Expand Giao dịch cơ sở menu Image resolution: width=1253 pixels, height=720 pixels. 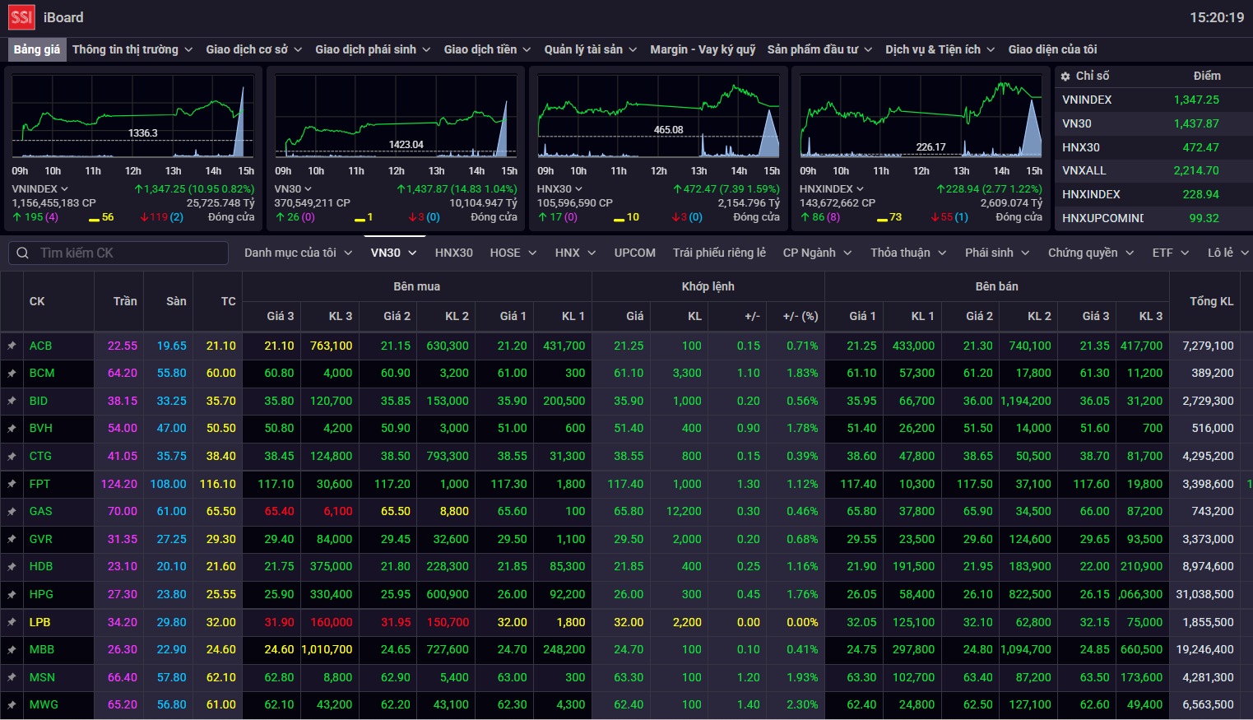[x=254, y=49]
